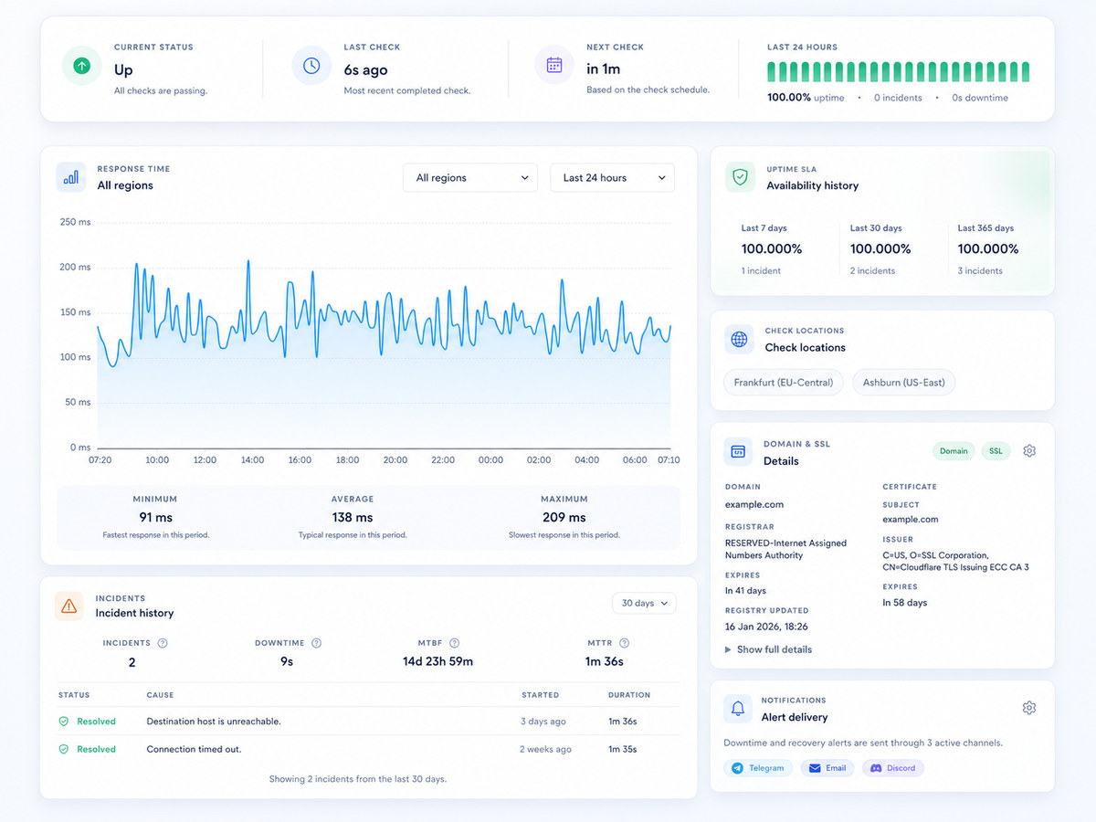The height and width of the screenshot is (822, 1096).
Task: Expand Show full details
Action: [768, 649]
